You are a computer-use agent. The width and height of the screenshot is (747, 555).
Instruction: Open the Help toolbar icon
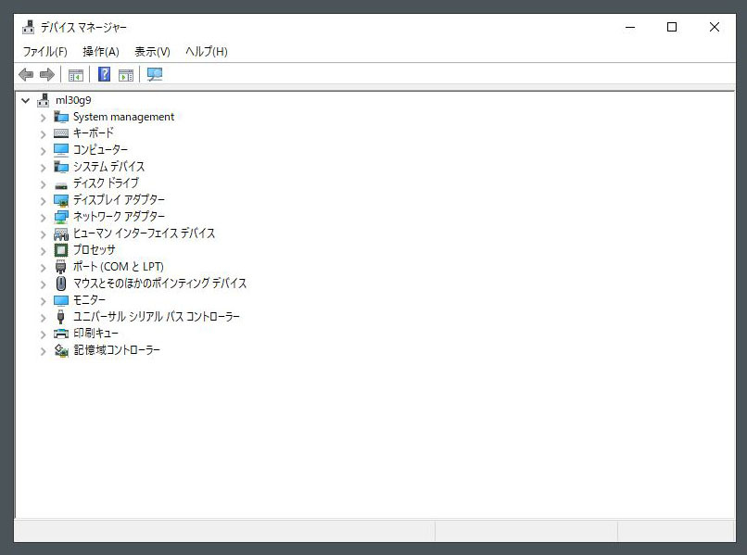click(x=104, y=74)
